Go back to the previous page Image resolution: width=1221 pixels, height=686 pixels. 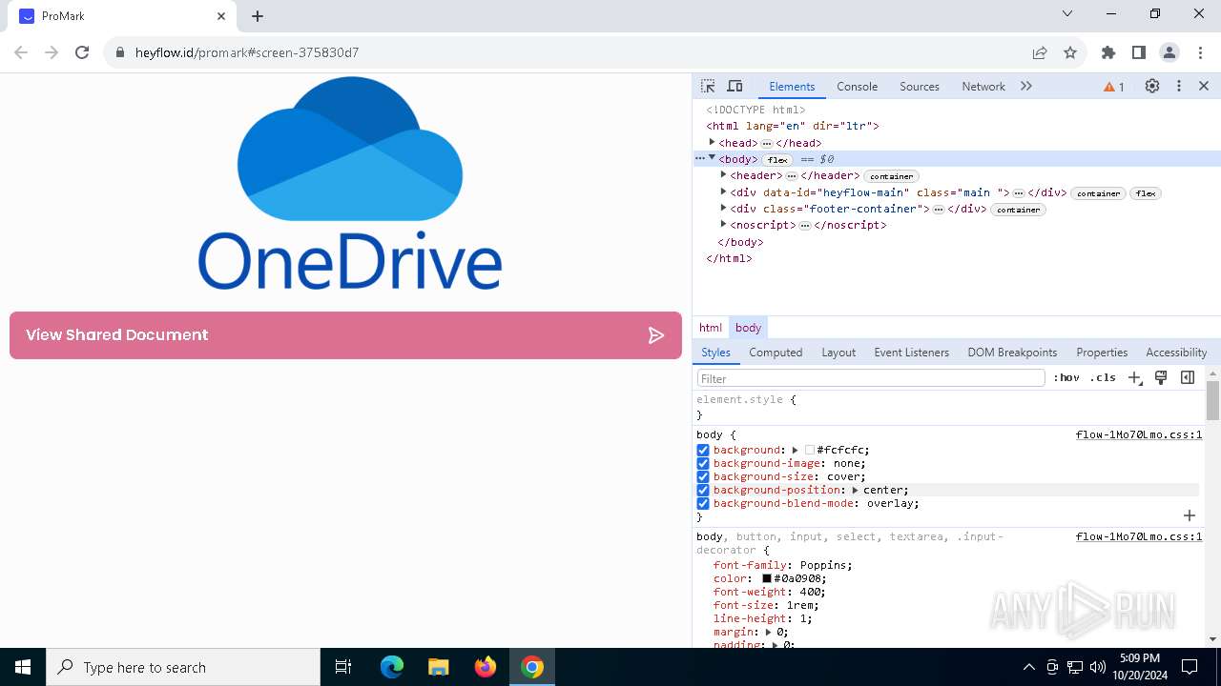click(x=21, y=52)
